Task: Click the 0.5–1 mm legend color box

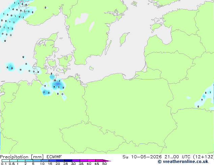Action: click(14, 161)
